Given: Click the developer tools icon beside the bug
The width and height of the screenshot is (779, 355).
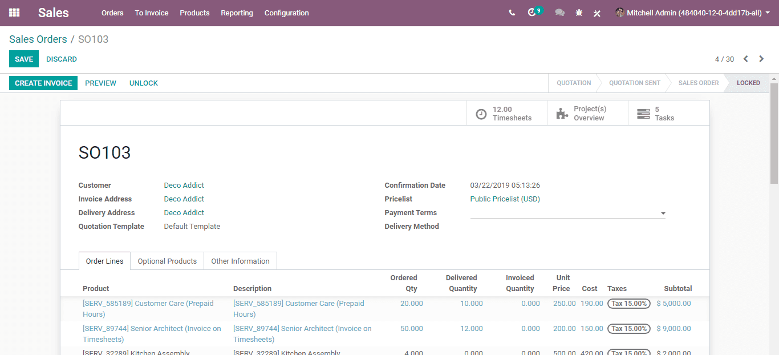Looking at the screenshot, I should (597, 13).
